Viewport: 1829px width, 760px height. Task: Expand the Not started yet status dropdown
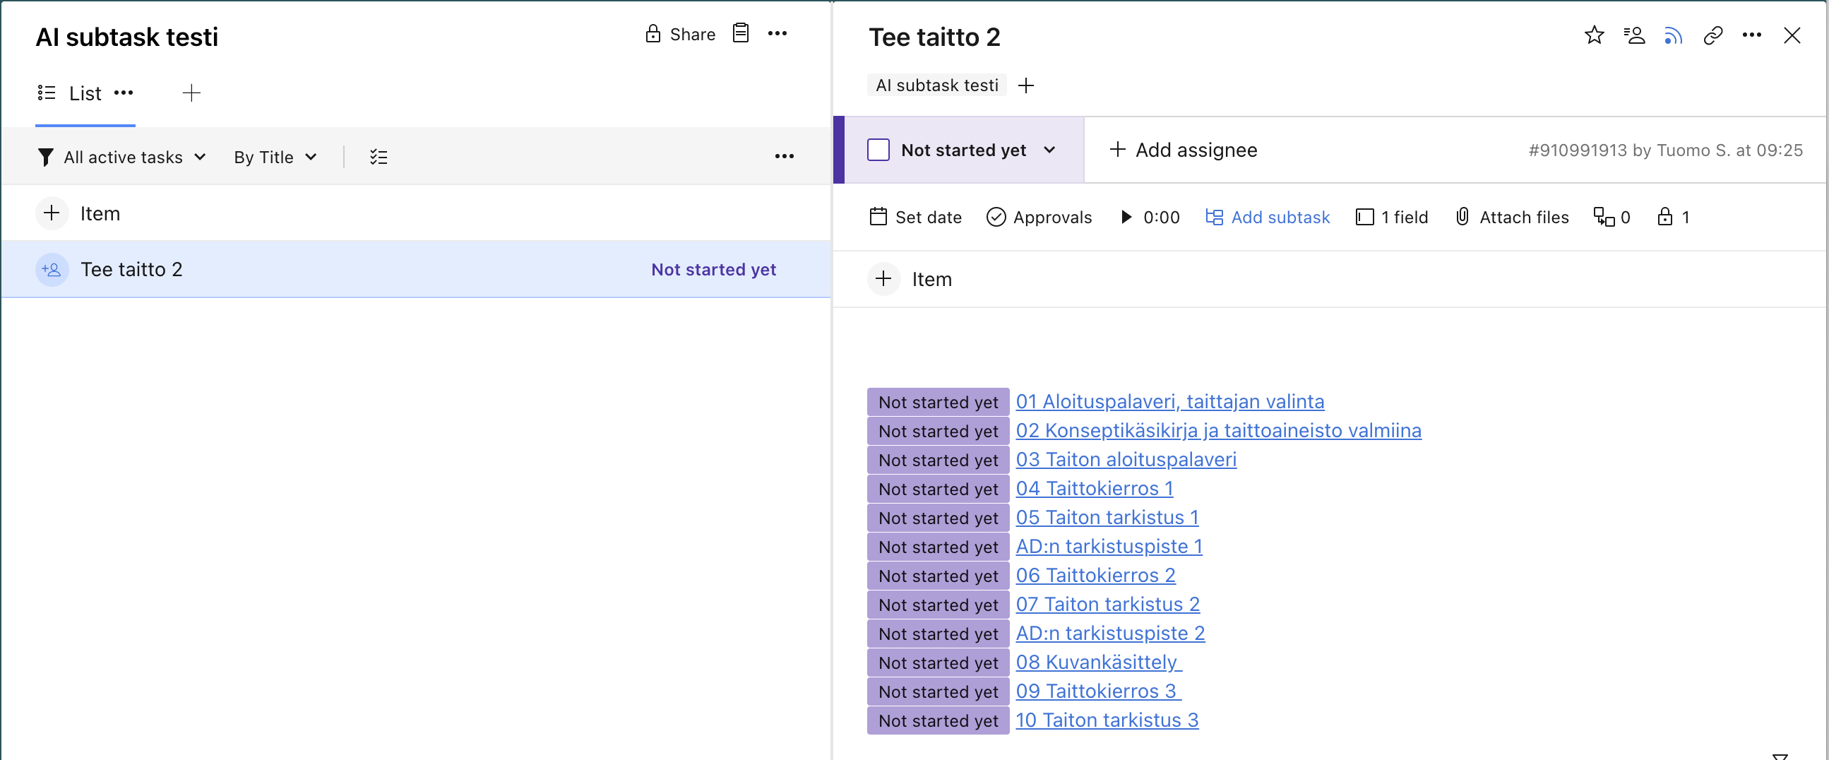click(1049, 150)
